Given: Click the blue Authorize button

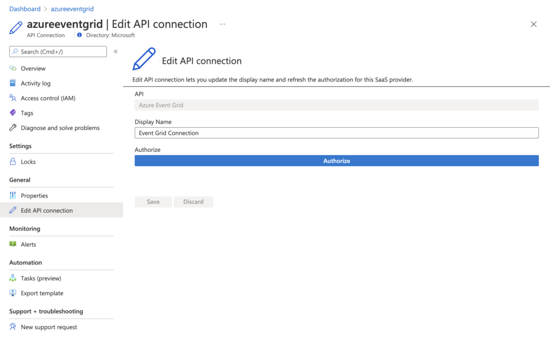Looking at the screenshot, I should [336, 160].
